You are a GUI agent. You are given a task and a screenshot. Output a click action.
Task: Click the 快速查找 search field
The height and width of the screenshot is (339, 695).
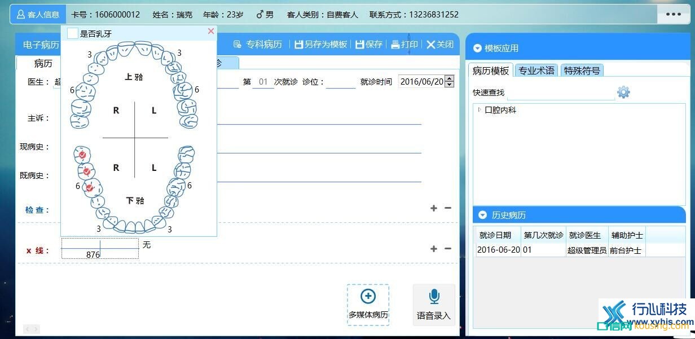pos(560,93)
